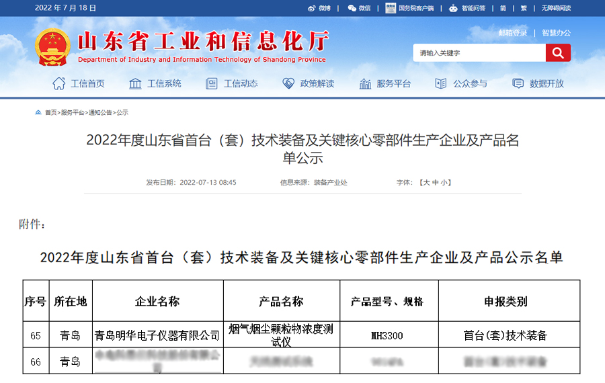Set font size to large (大)
Screen dimensions: 605x383
coord(425,182)
